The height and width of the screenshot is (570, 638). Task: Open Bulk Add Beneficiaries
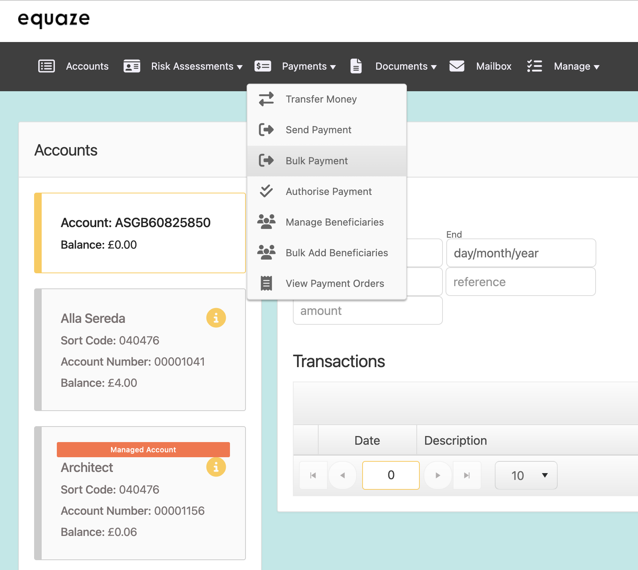pos(336,253)
